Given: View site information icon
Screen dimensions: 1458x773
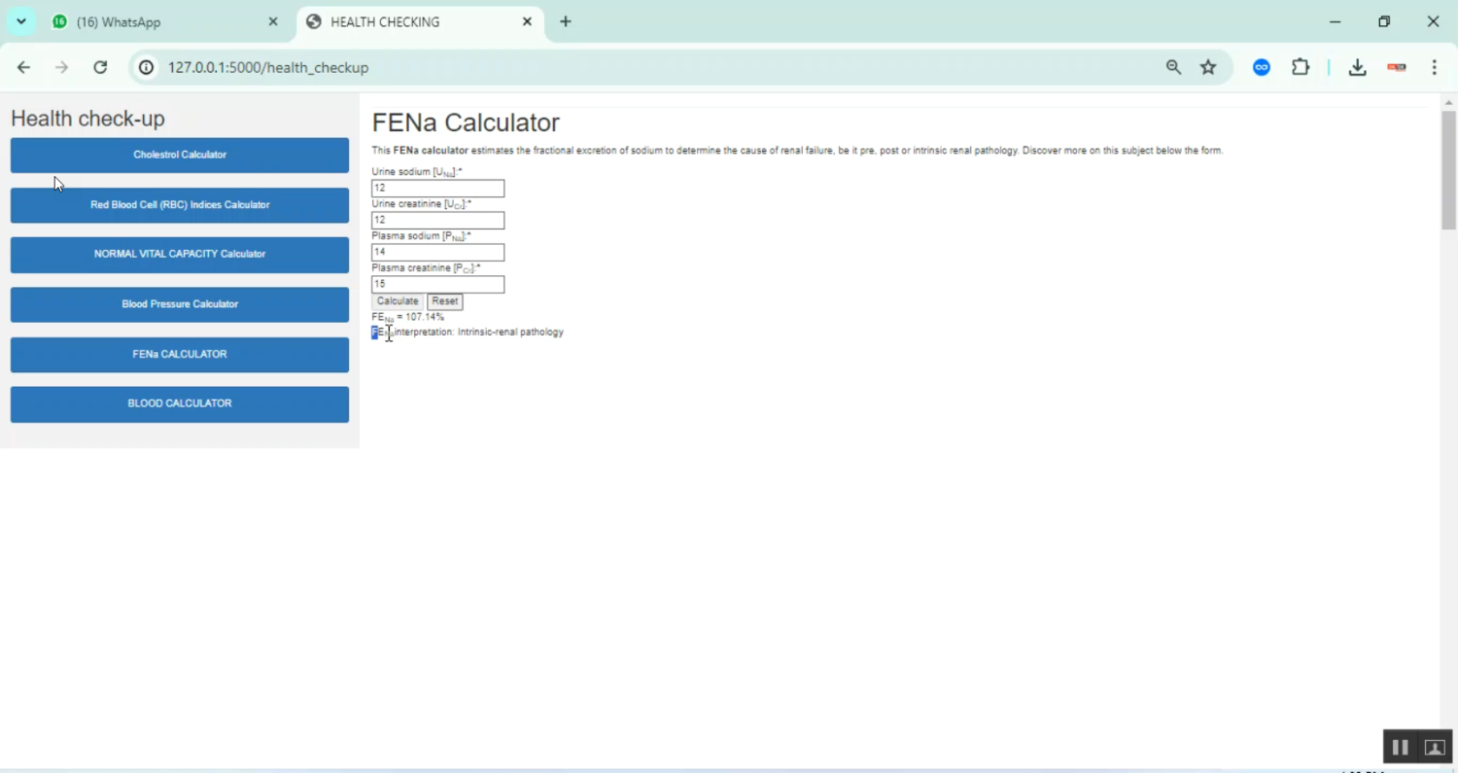Looking at the screenshot, I should point(146,67).
